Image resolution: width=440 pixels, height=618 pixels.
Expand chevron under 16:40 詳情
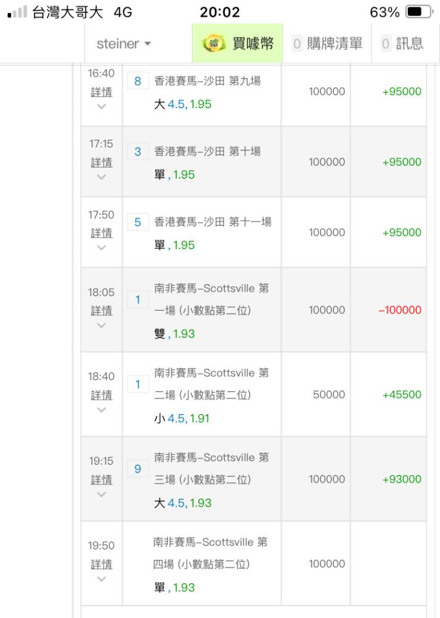coord(101,106)
